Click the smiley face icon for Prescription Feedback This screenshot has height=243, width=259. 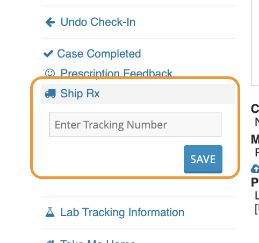coord(50,73)
